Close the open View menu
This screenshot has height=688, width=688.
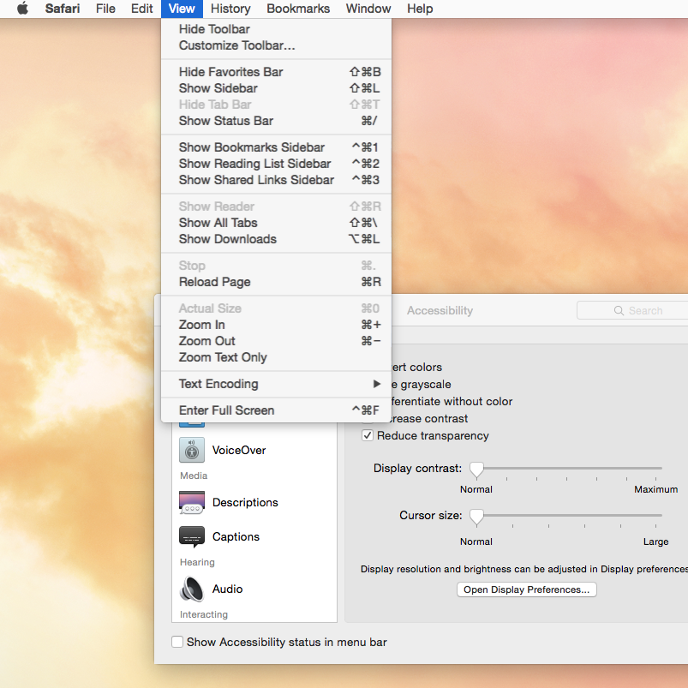(x=182, y=9)
